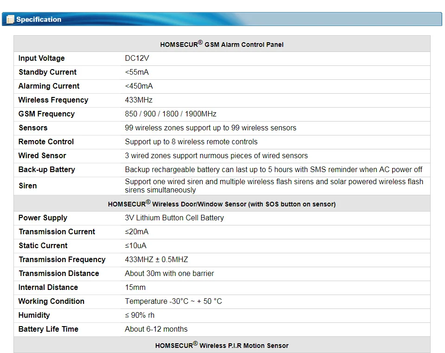Click the '≤ 90% rh' value
This screenshot has width=445, height=353.
tap(140, 315)
